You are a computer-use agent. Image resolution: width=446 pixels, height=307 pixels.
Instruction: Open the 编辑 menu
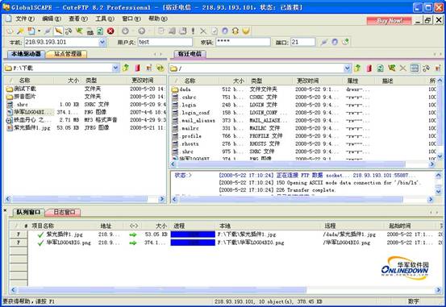(52, 19)
